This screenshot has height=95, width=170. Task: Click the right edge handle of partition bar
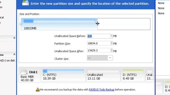coord(97,23)
